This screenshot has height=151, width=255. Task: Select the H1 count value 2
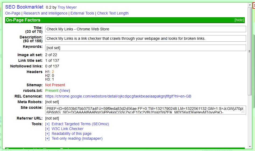pyautogui.click(x=53, y=72)
